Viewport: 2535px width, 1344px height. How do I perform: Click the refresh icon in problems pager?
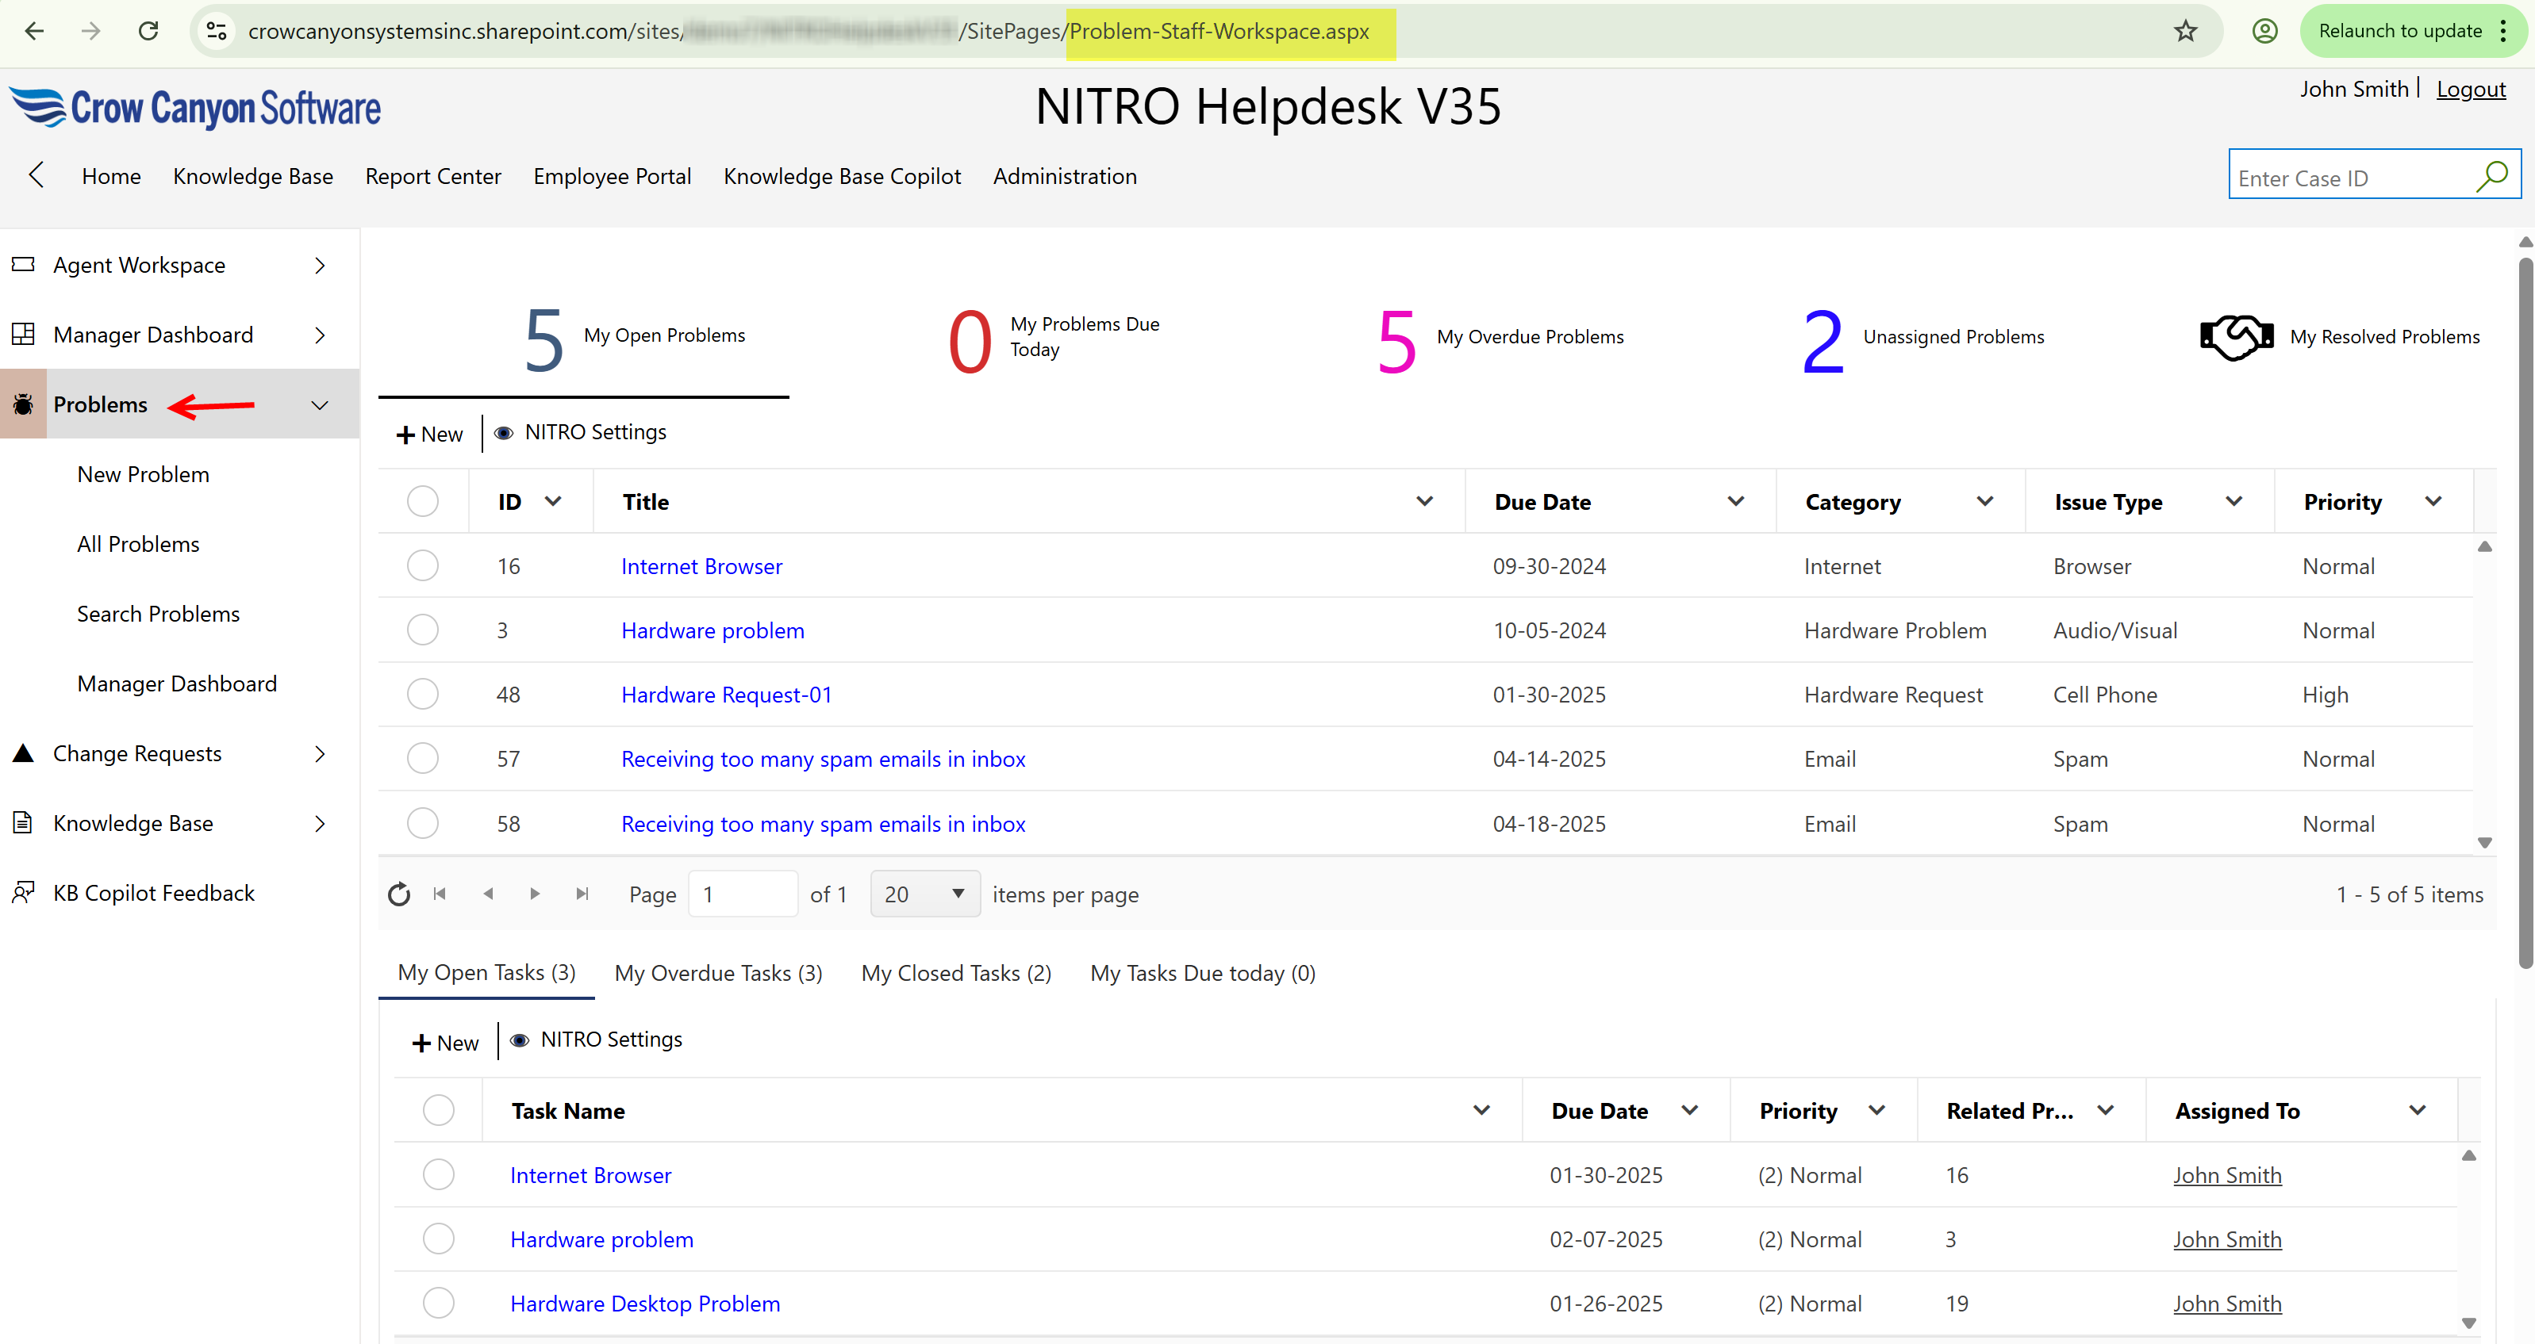[398, 894]
